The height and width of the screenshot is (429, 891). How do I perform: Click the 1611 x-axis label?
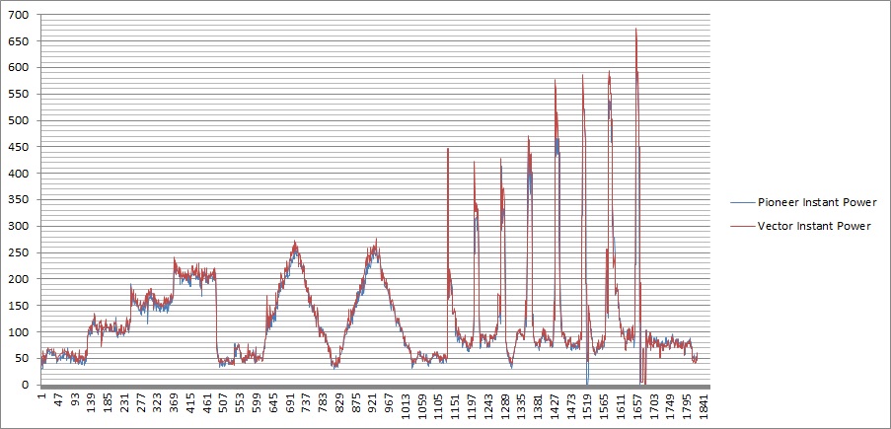coord(622,406)
